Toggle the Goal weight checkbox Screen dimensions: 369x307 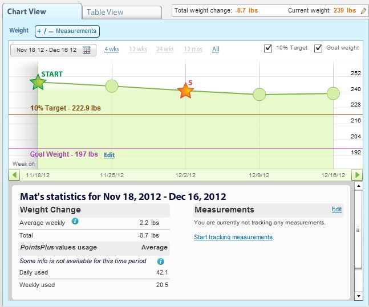tap(318, 48)
